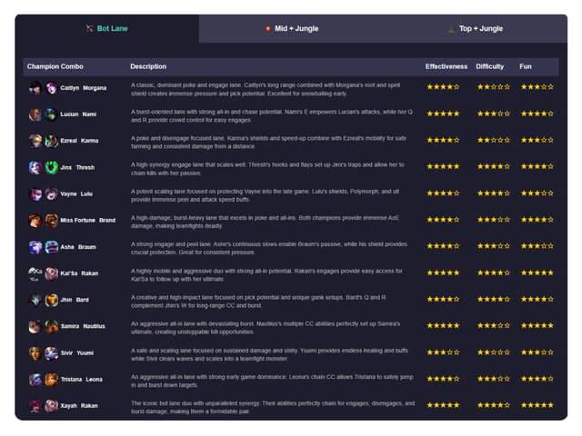Click the Karma champion portrait icon
Viewport: 582px width, 436px height.
pyautogui.click(x=51, y=141)
